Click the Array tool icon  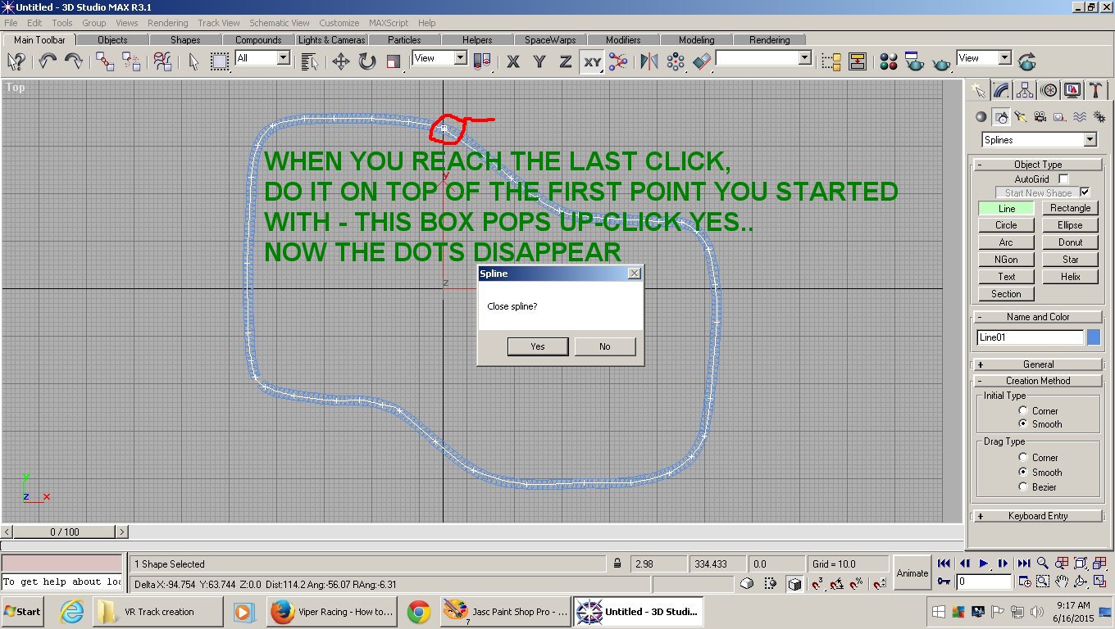coord(676,61)
